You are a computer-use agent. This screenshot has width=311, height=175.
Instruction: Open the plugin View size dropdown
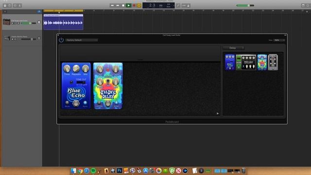click(x=279, y=40)
